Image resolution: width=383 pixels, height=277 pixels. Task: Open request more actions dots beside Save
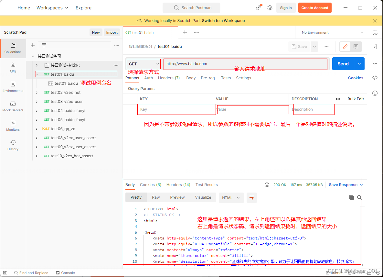pos(326,47)
